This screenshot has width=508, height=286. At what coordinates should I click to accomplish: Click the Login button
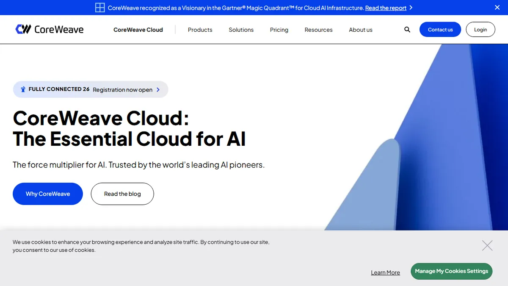[x=480, y=30]
